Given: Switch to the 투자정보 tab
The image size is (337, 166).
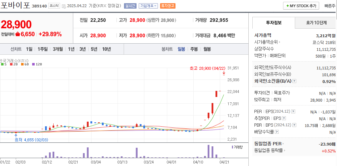Looking at the screenshot, I should point(274,23).
